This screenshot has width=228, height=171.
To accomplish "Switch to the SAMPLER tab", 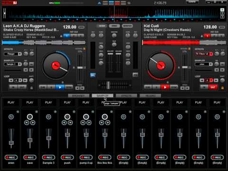I will [103, 95].
